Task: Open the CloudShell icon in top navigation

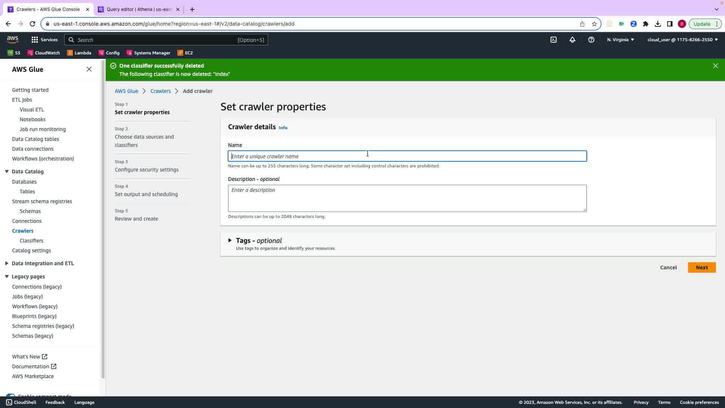Action: [x=554, y=40]
